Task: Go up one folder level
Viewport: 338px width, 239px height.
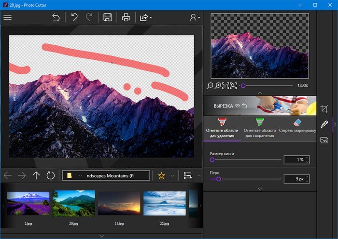Action: (x=36, y=175)
